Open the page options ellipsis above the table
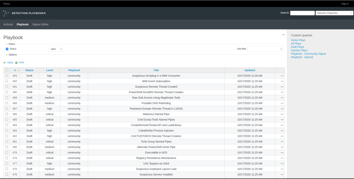354x179 pixels. [x=283, y=35]
